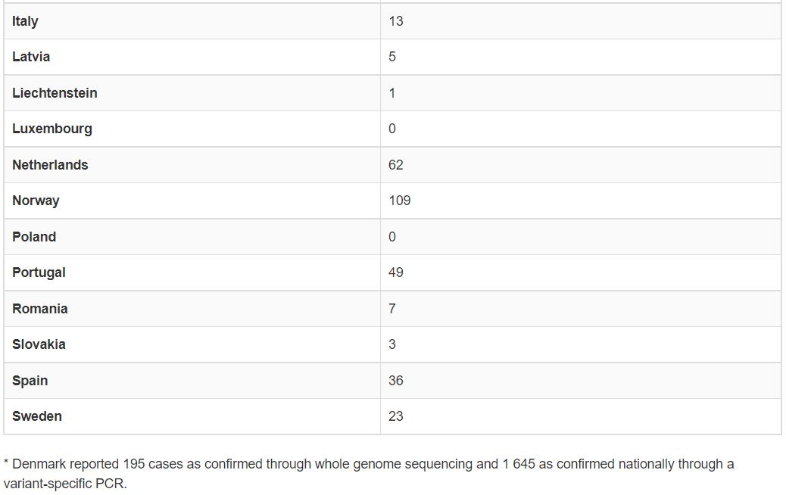
Task: Click Romania's case count 7
Action: [392, 309]
